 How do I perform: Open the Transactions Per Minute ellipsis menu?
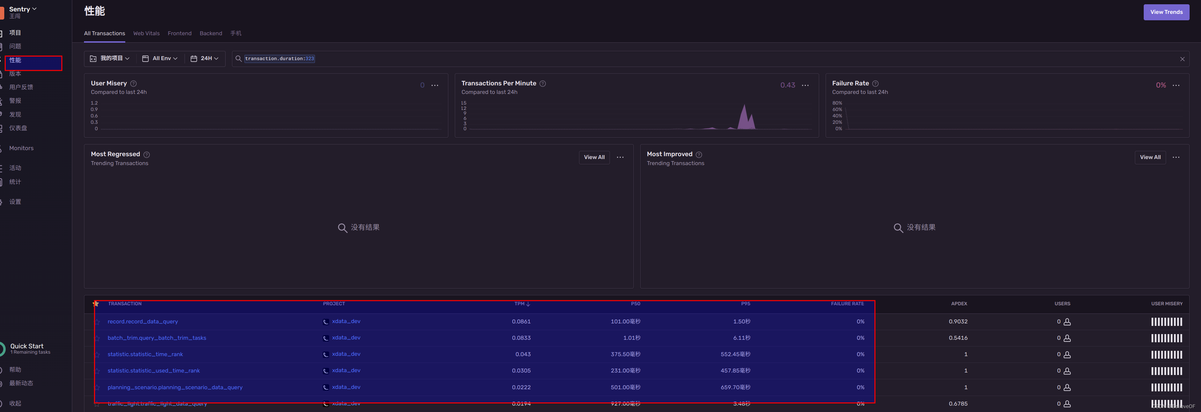[805, 85]
